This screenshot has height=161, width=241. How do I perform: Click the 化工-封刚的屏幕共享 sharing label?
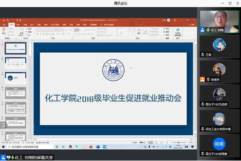pos(33,157)
